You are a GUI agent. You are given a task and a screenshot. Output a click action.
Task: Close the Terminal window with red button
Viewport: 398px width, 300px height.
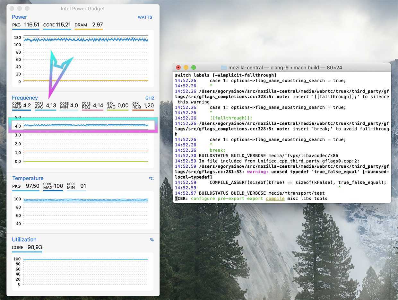[x=178, y=67]
